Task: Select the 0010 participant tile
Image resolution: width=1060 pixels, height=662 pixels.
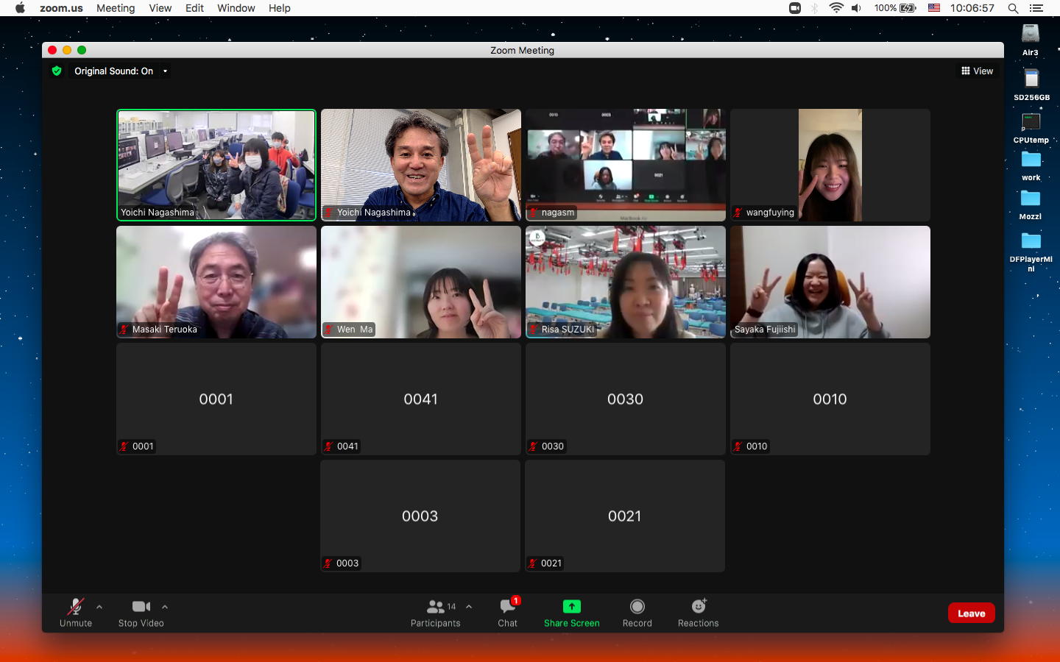Action: 830,399
